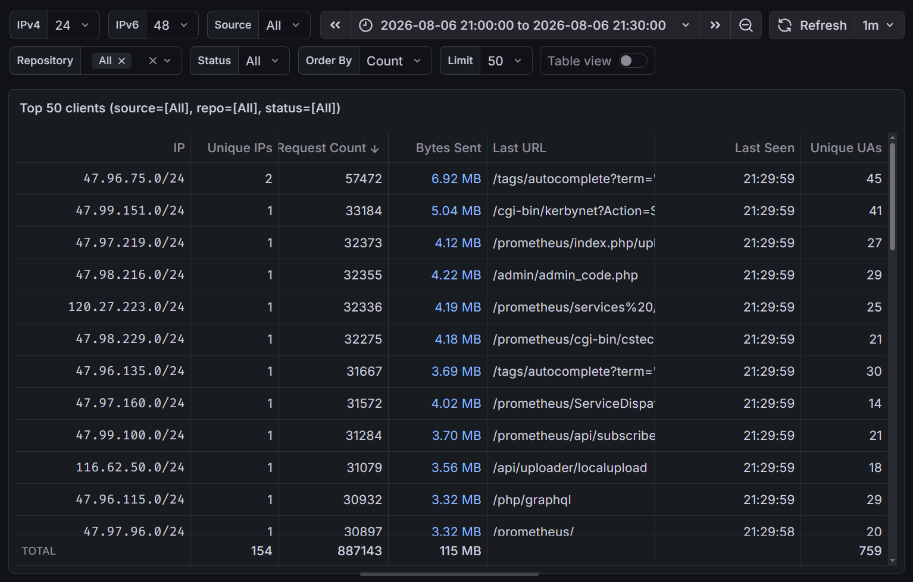Click the 5.04 MB bytes sent link
Screen dimensions: 913x582
[x=456, y=210]
